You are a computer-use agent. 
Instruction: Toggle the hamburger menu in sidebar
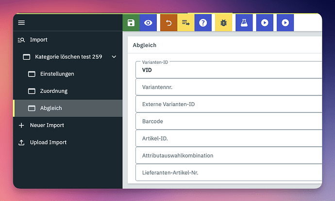(x=21, y=23)
